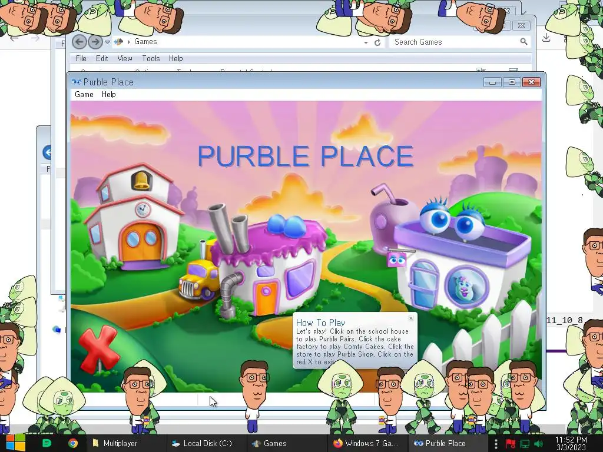This screenshot has height=452, width=603.
Task: Click the network monitor tray icon
Action: coord(525,444)
